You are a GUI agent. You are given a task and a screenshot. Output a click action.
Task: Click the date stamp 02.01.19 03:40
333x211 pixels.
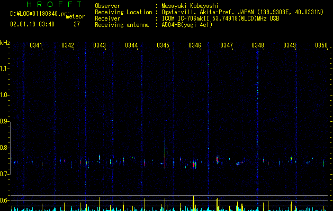[32, 24]
